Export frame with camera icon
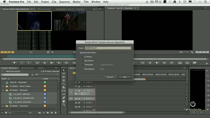Image resolution: width=210 pixels, height=118 pixels. pyautogui.click(x=195, y=63)
